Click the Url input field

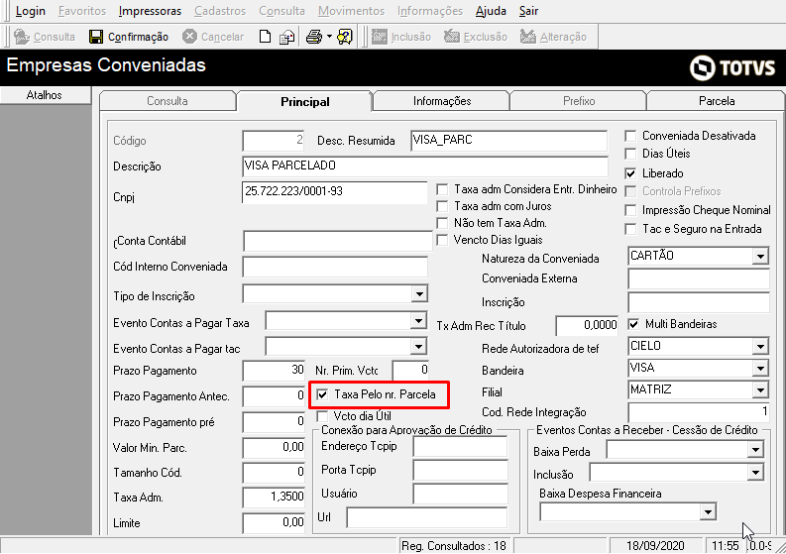[426, 517]
